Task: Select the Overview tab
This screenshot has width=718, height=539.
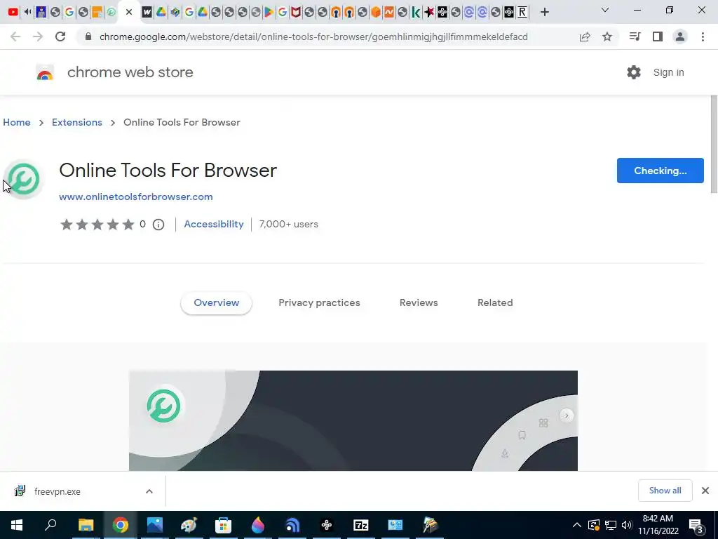Action: [x=216, y=303]
